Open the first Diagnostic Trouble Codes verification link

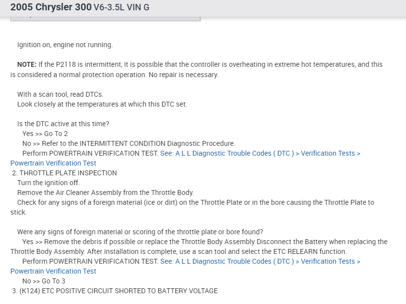point(260,153)
